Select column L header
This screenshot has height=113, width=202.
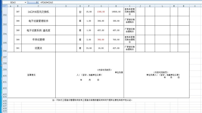coord(162,6)
